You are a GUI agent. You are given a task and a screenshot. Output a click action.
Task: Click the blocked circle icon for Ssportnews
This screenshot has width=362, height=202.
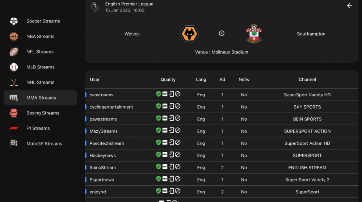point(177,179)
